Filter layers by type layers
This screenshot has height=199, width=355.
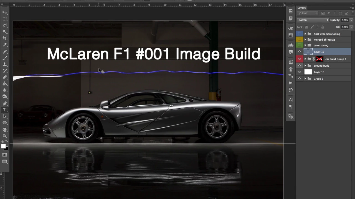pyautogui.click(x=335, y=13)
